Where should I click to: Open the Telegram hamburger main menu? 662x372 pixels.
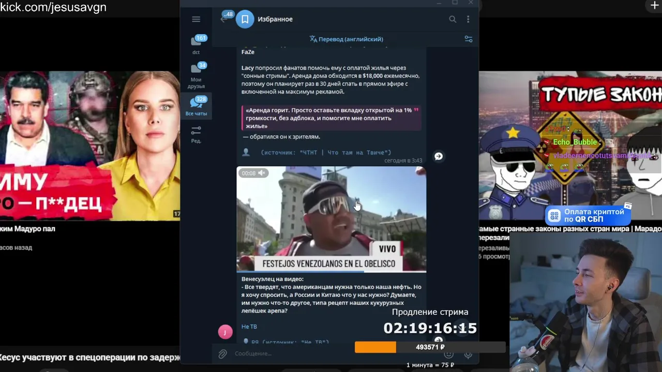[196, 19]
